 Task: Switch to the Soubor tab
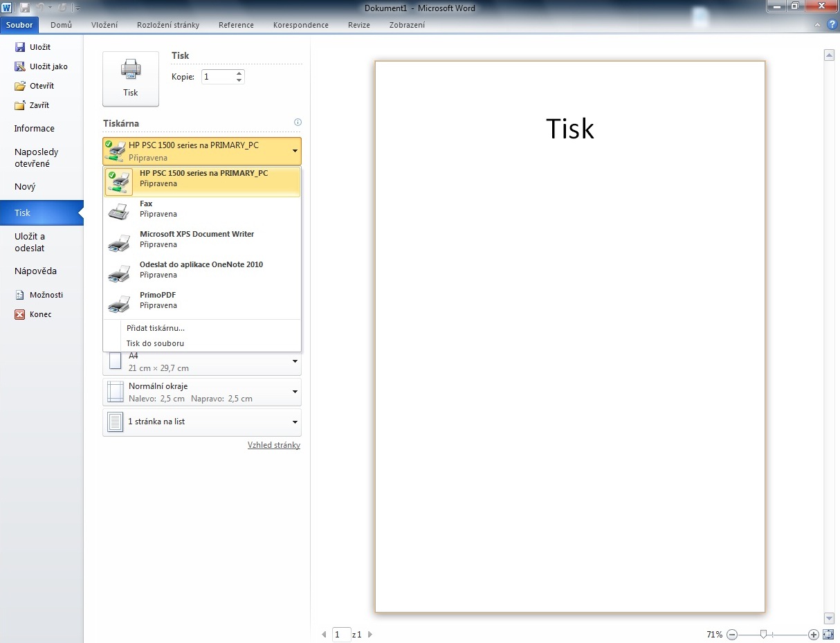19,25
